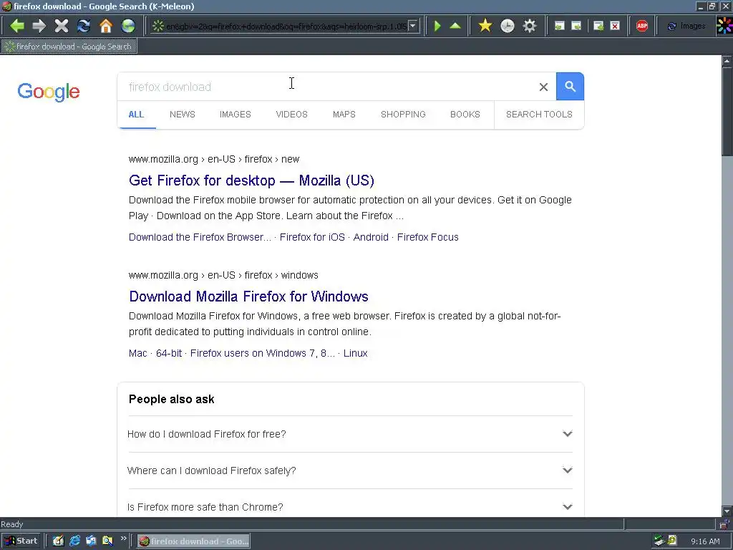Click the green Go arrow beside URL bar
This screenshot has height=550, width=733.
[437, 26]
